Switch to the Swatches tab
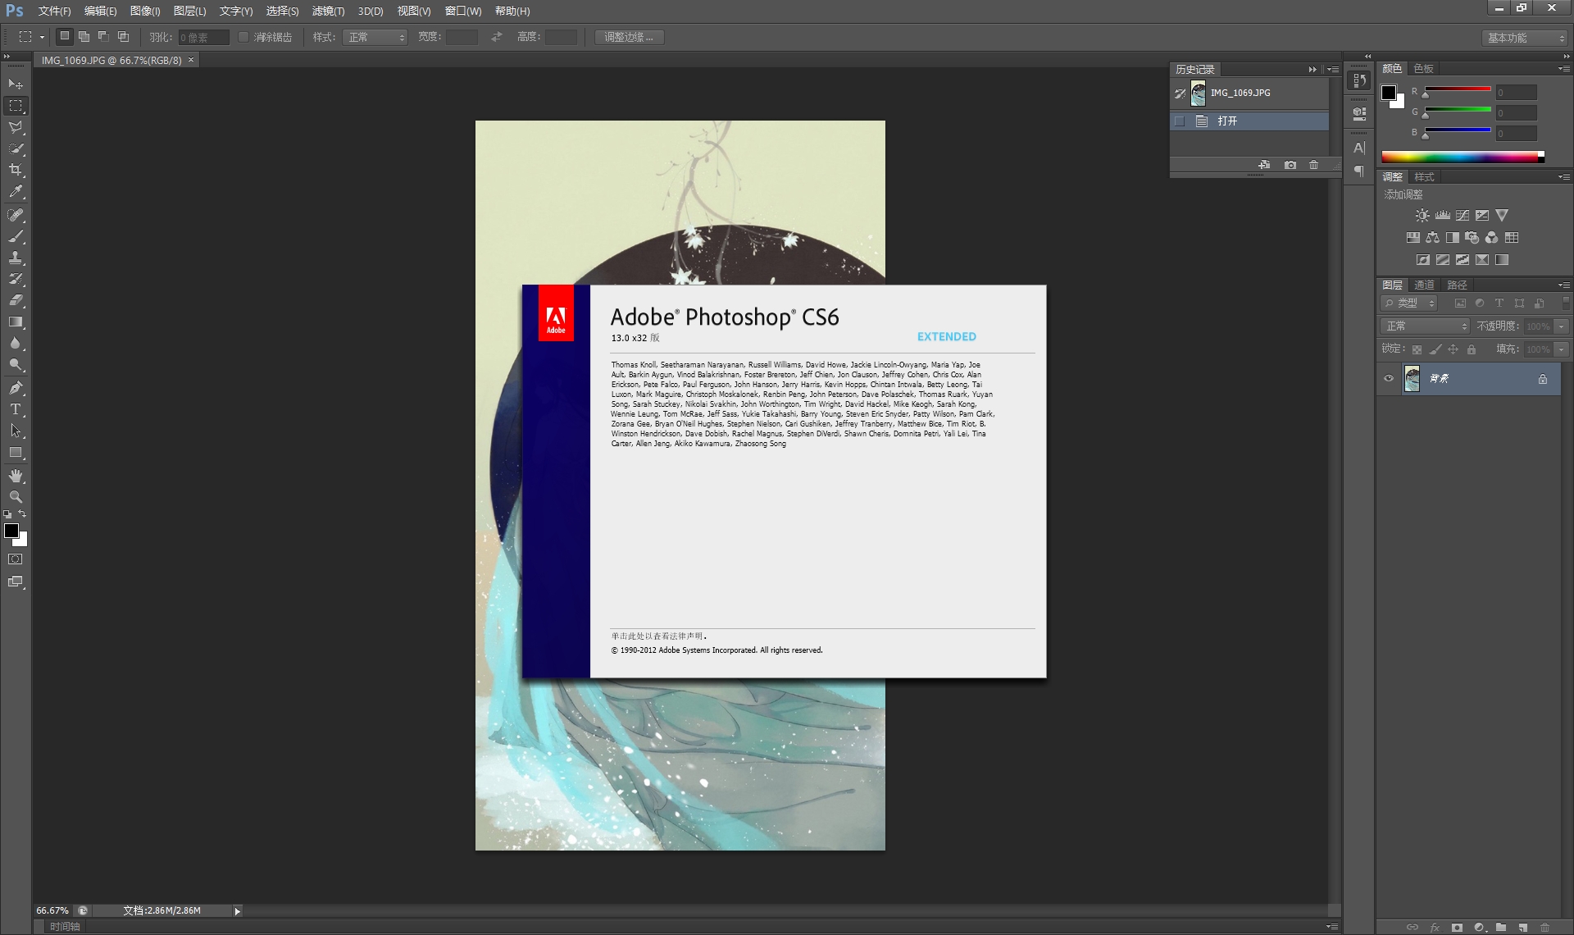 (1424, 68)
